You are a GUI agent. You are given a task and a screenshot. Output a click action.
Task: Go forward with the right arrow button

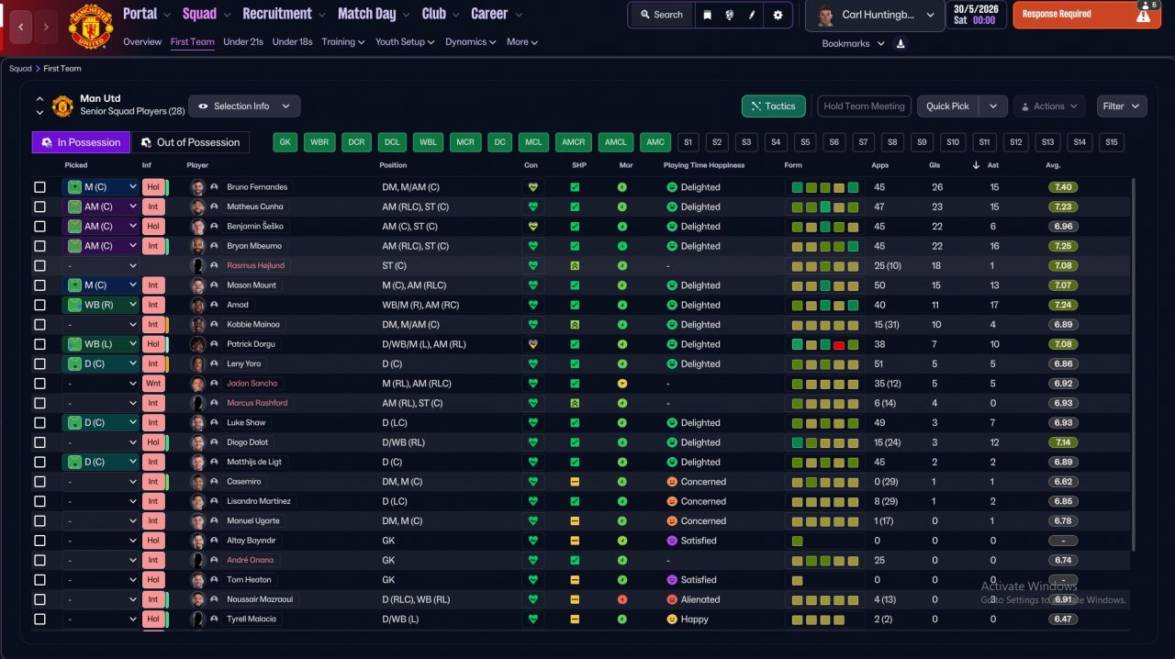point(47,28)
